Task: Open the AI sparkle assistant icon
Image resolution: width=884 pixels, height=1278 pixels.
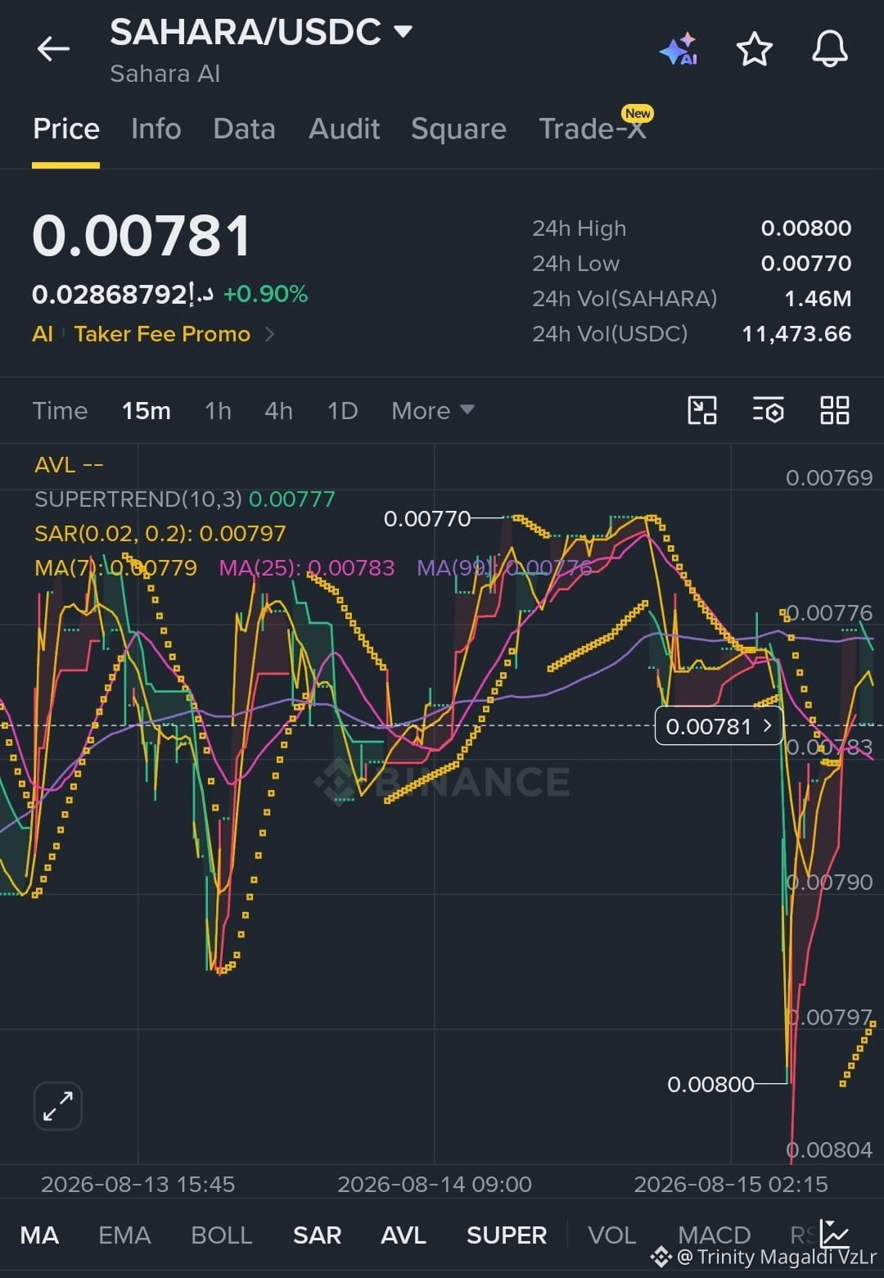Action: pos(679,49)
